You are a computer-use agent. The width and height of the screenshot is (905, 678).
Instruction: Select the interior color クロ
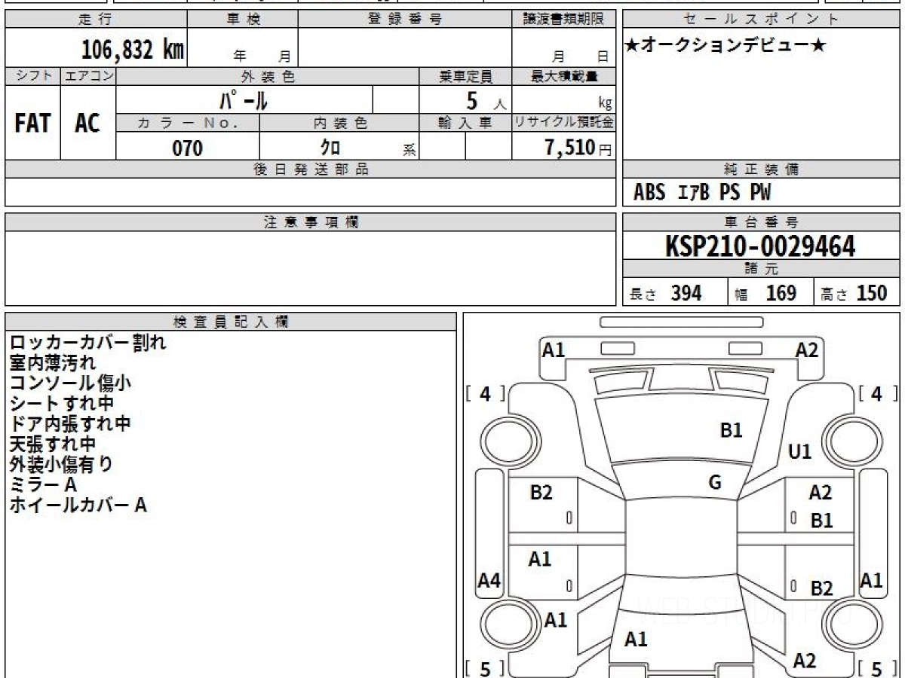tap(331, 148)
